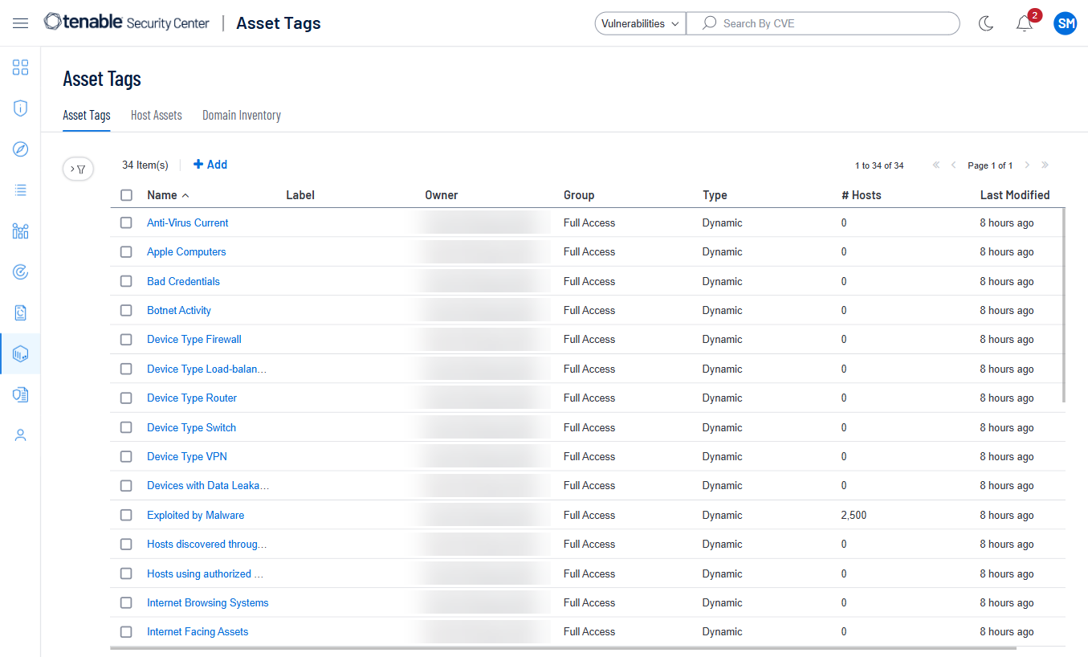Open the Device Type VPN link
Screen dimensions: 1088x657
tap(187, 456)
